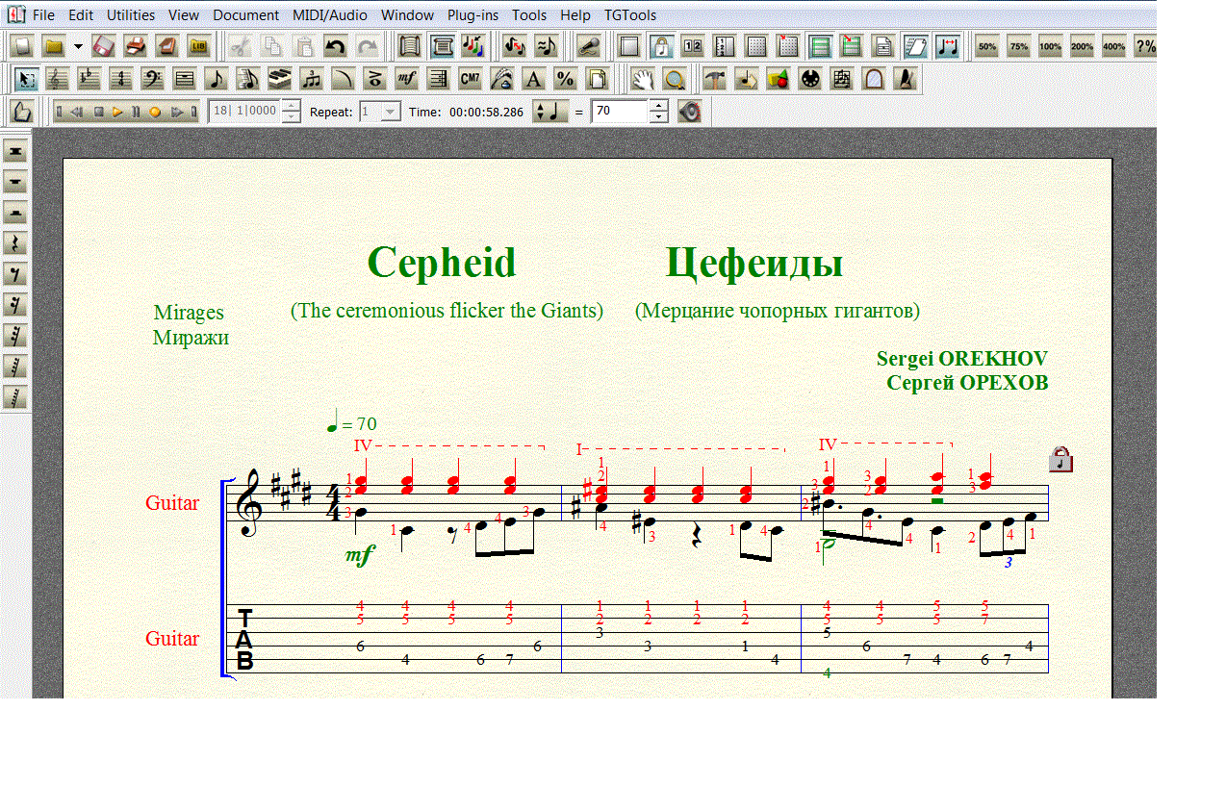Open custom zoom with the ?% button
Viewport: 1226px width, 786px height.
pyautogui.click(x=1145, y=46)
